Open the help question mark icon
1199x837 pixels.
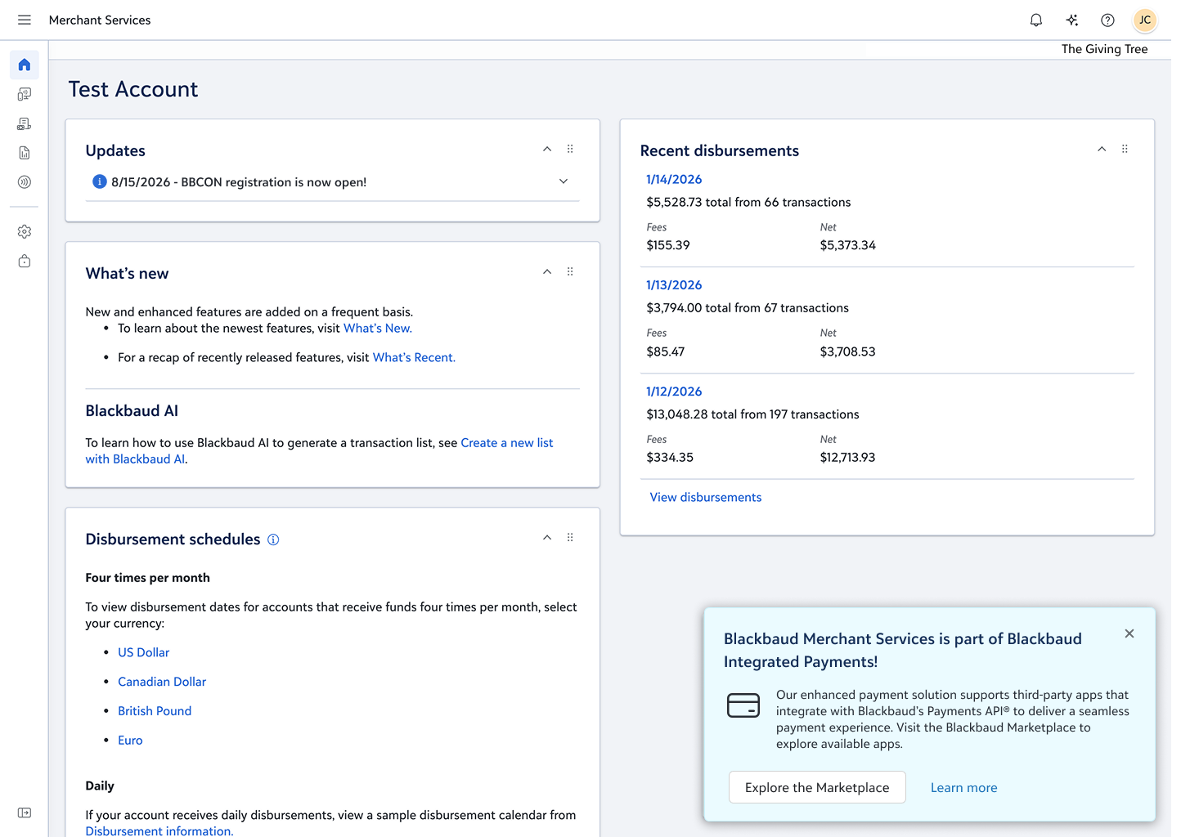coord(1107,20)
